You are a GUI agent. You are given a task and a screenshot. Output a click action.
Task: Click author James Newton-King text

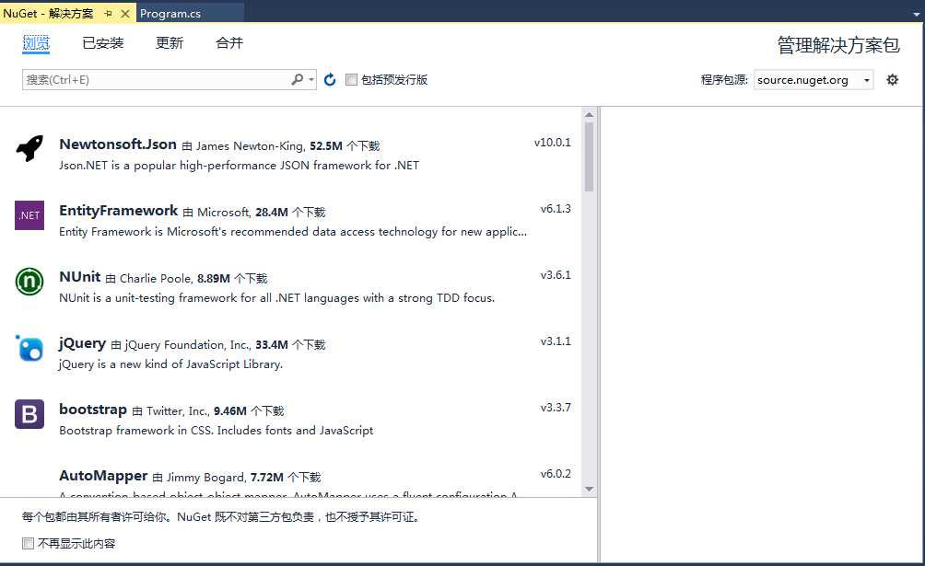point(250,146)
